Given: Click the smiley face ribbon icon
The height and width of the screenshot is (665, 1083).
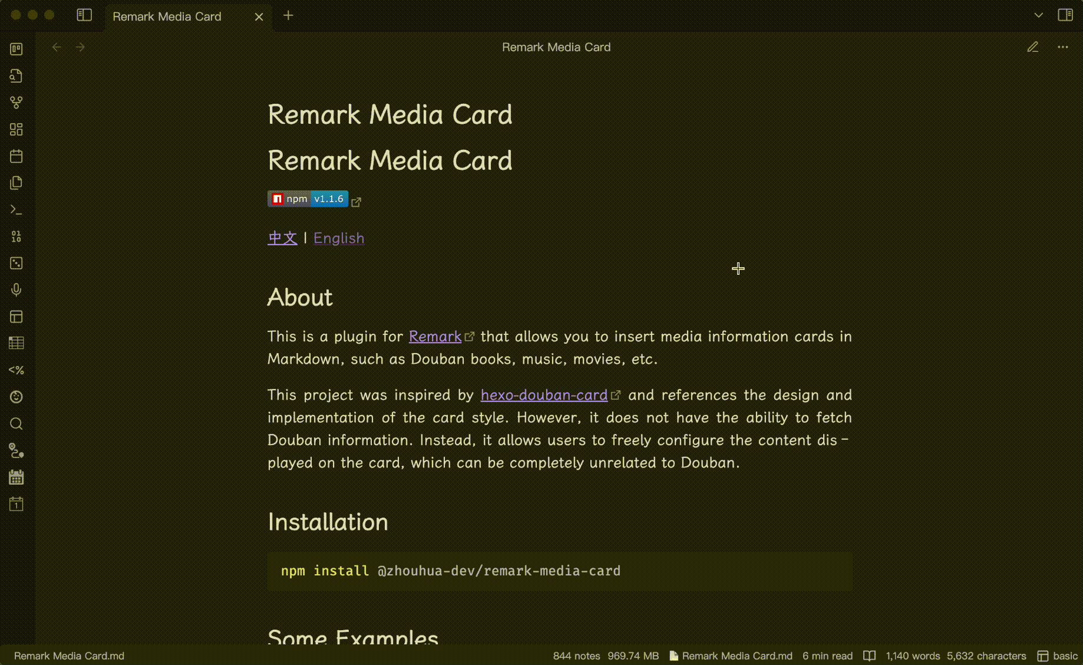Looking at the screenshot, I should pos(16,397).
